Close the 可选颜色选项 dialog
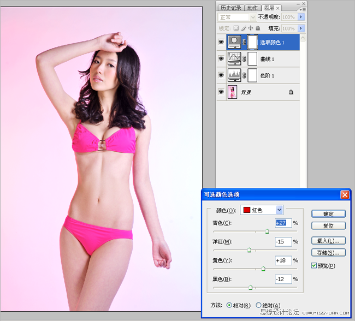 point(345,195)
